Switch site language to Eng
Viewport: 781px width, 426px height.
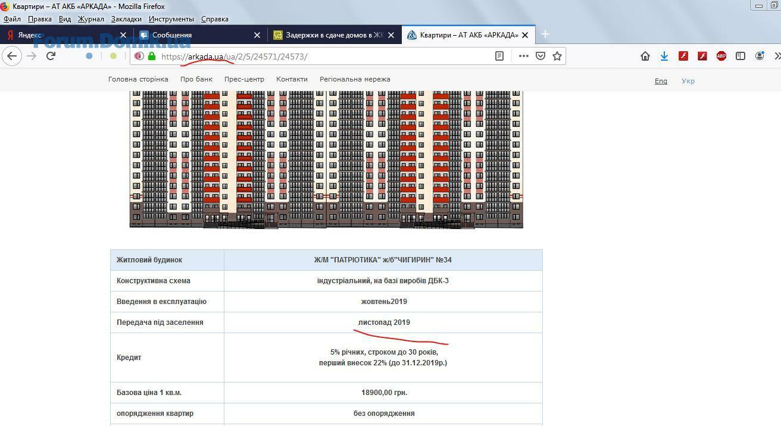coord(661,81)
